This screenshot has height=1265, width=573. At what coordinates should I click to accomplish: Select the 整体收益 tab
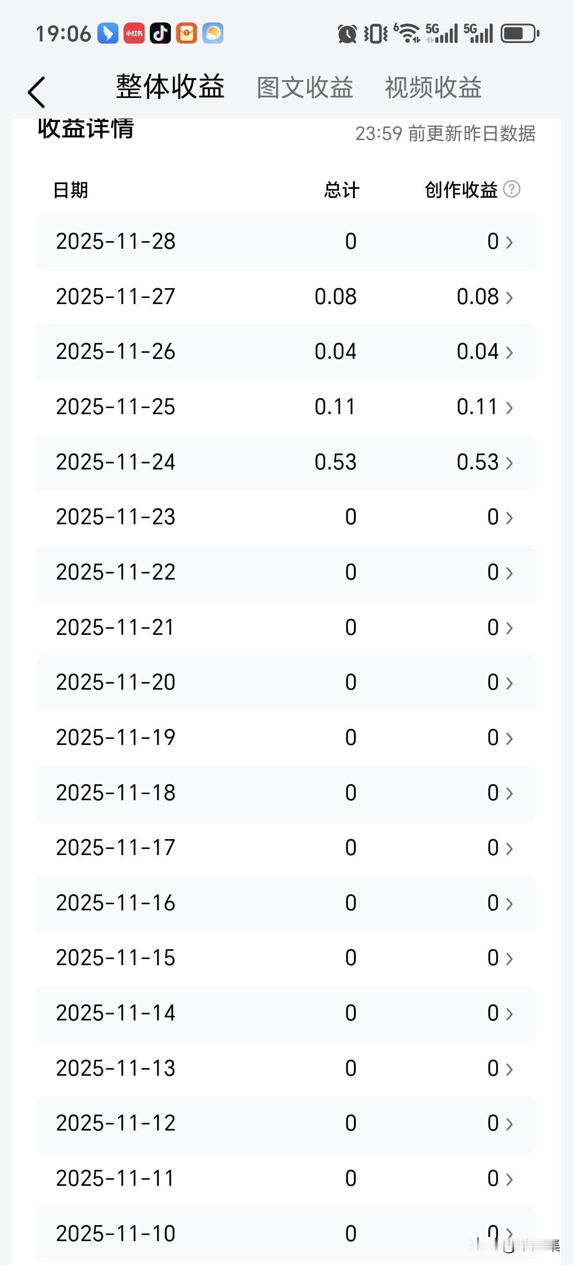[170, 86]
